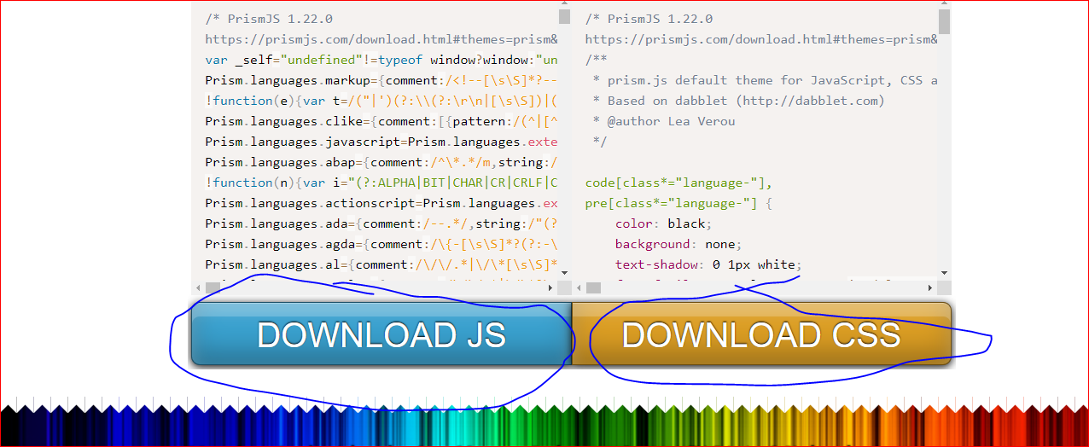Click the "@author Lea Verou" line
Image resolution: width=1089 pixels, height=447 pixels.
click(x=664, y=121)
